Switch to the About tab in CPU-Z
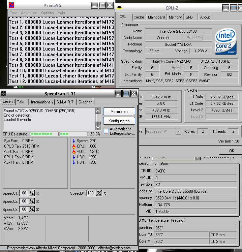The width and height of the screenshot is (242, 252). (205, 17)
